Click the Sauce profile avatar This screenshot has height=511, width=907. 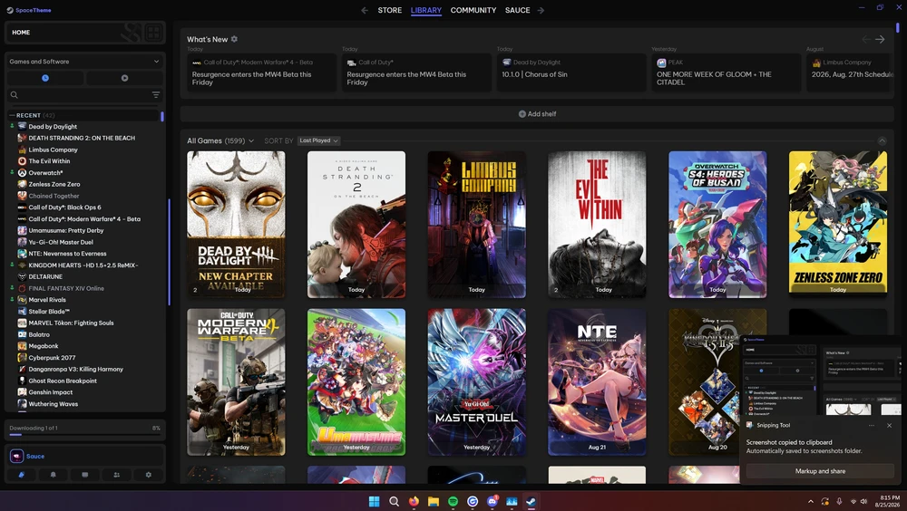(16, 456)
